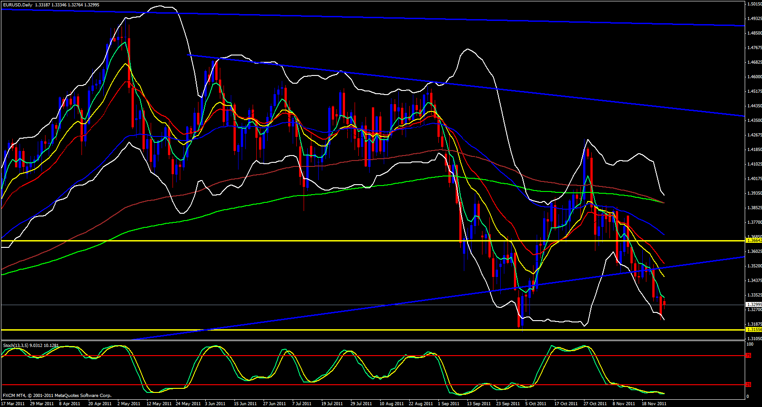Click the 100 stochastic scale label
Screen dimensions: 762x407
[x=751, y=344]
